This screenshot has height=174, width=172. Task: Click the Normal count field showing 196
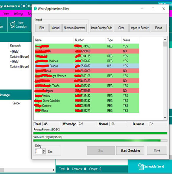118,124
